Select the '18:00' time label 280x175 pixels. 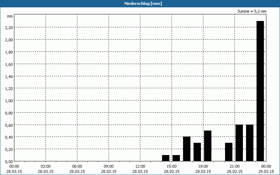point(203,167)
